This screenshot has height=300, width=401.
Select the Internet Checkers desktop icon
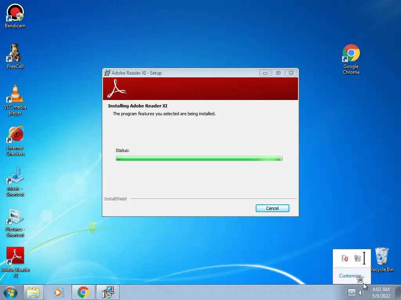pyautogui.click(x=15, y=141)
